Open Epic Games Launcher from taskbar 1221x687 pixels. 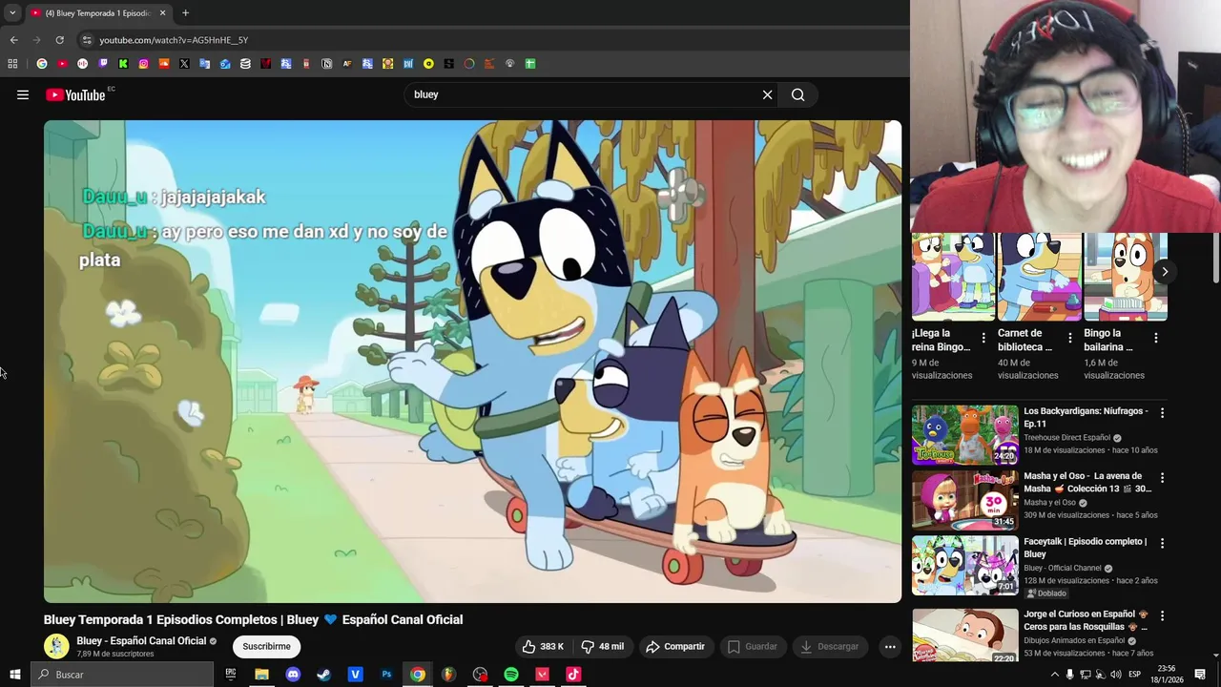tap(231, 675)
